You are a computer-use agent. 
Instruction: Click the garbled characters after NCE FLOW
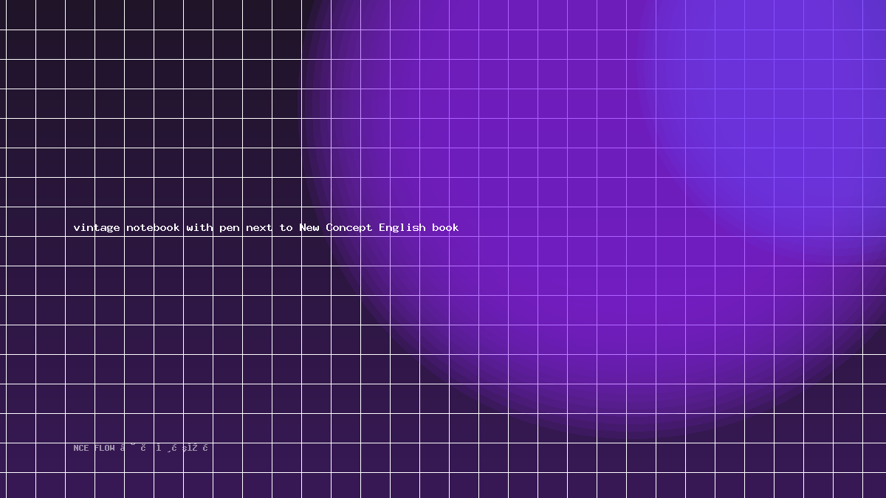[165, 448]
